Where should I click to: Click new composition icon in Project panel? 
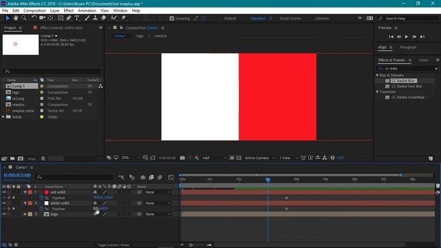click(21, 158)
